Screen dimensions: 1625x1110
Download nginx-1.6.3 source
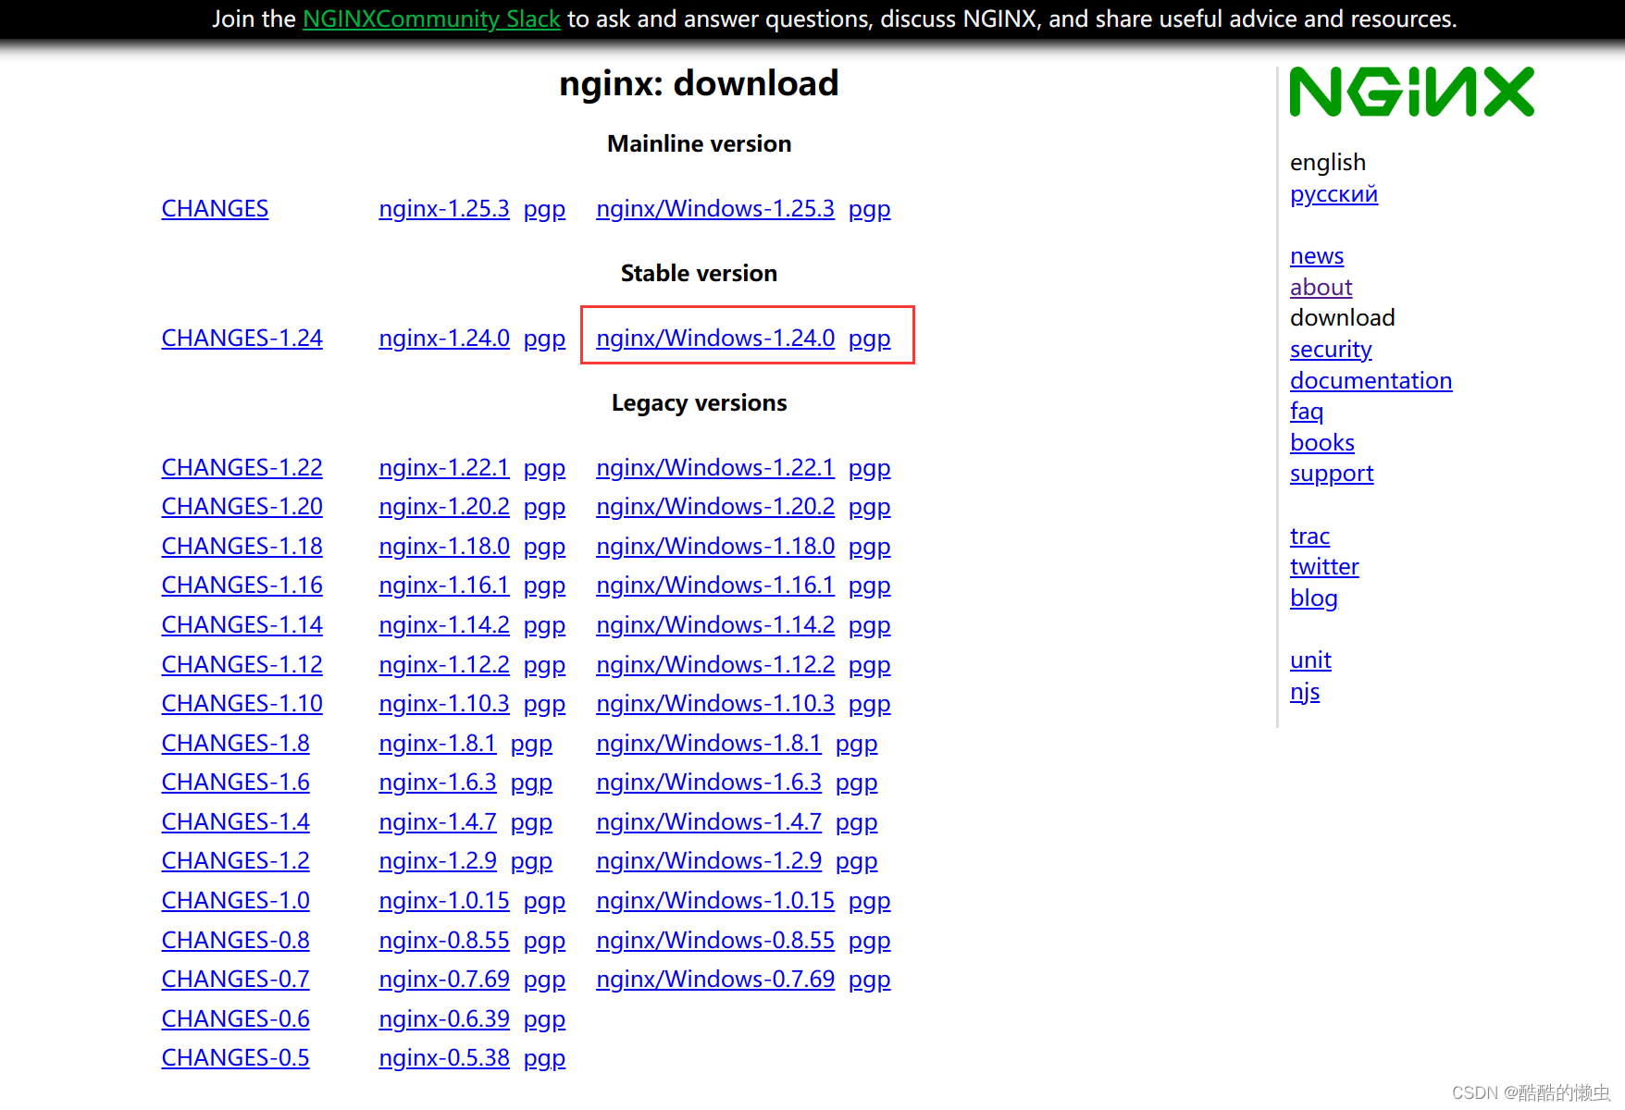click(438, 783)
